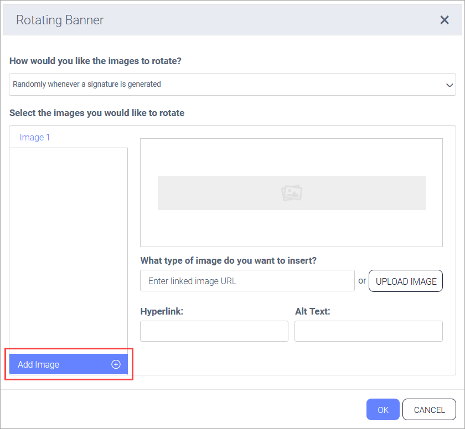Click into the Alt Text input box

368,331
